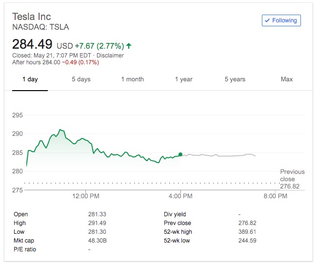Open the 1 month chart tab
The width and height of the screenshot is (316, 265).
point(132,79)
